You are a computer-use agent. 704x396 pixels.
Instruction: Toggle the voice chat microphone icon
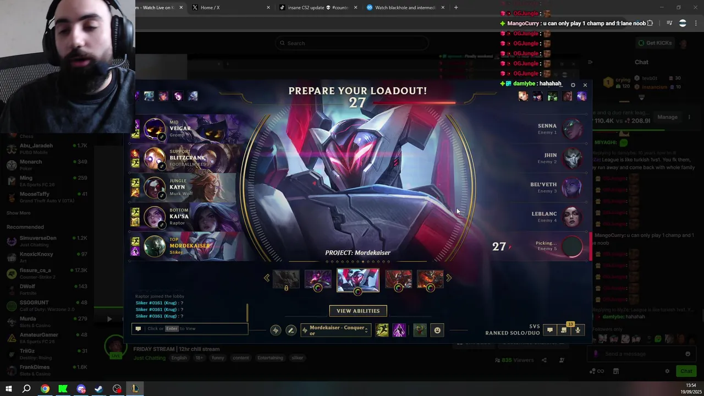point(577,330)
